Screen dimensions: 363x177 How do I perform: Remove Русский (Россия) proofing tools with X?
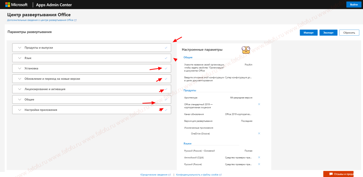pos(259,164)
